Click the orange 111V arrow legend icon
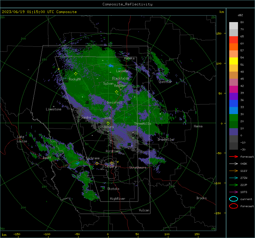The width and height of the screenshot is (255, 238). click(x=233, y=171)
